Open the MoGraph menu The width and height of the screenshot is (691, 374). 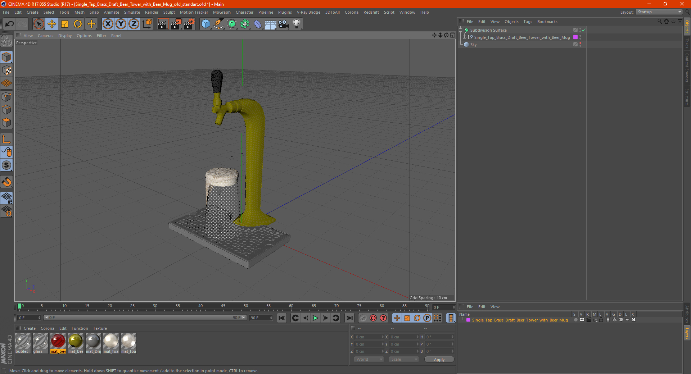click(222, 12)
